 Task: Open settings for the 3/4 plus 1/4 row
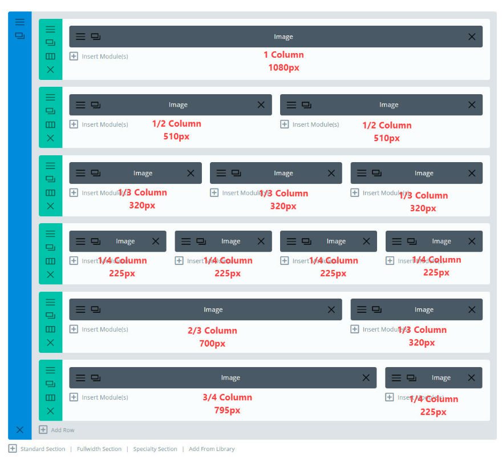tap(50, 371)
